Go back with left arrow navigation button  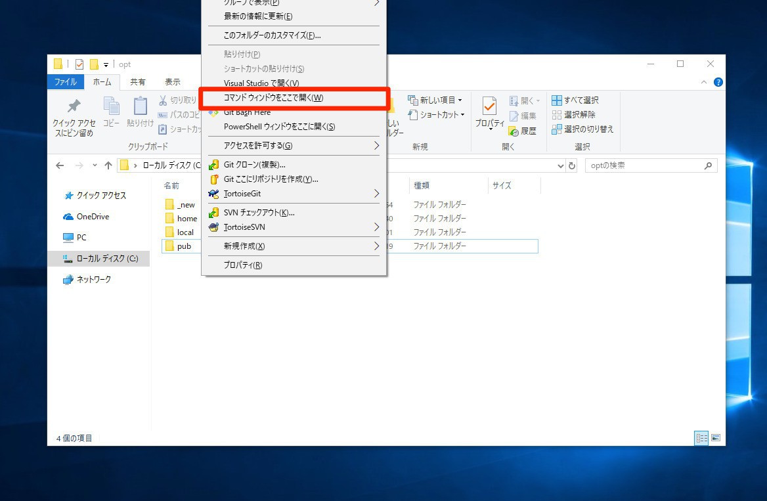click(x=60, y=165)
